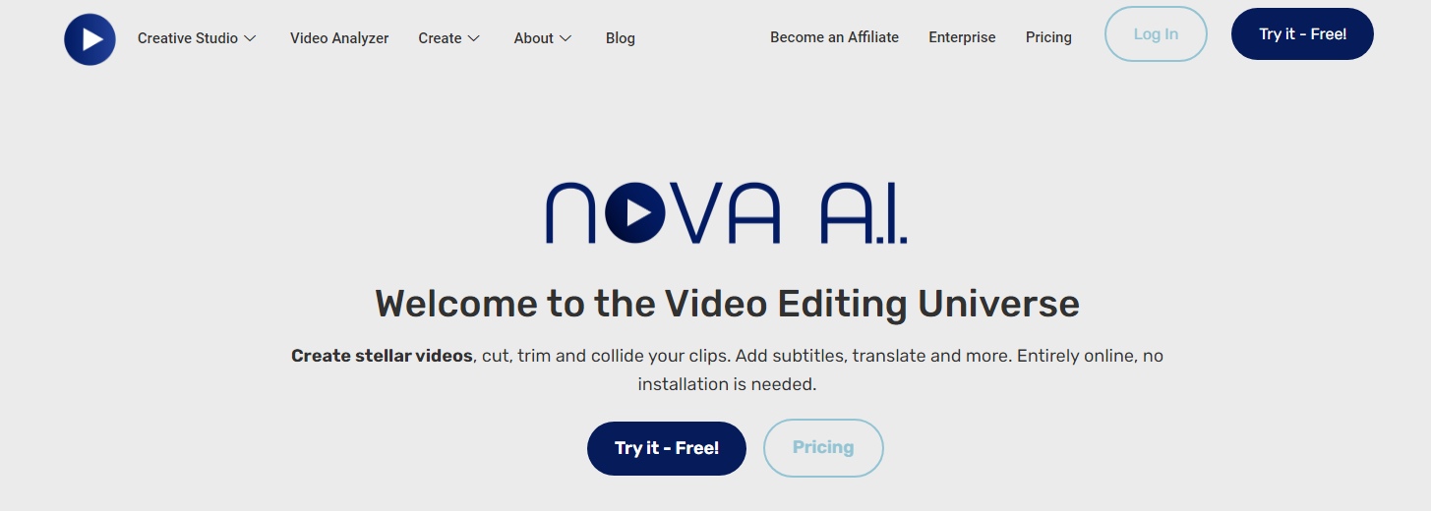Click Try it - Free! in header
Image resolution: width=1431 pixels, height=511 pixels.
pos(1302,34)
